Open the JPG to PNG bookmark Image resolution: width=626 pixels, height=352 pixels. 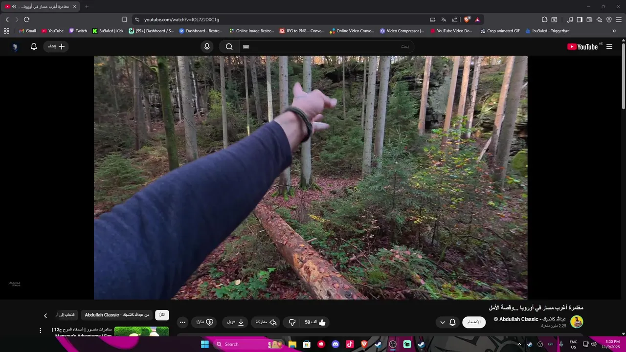302,31
